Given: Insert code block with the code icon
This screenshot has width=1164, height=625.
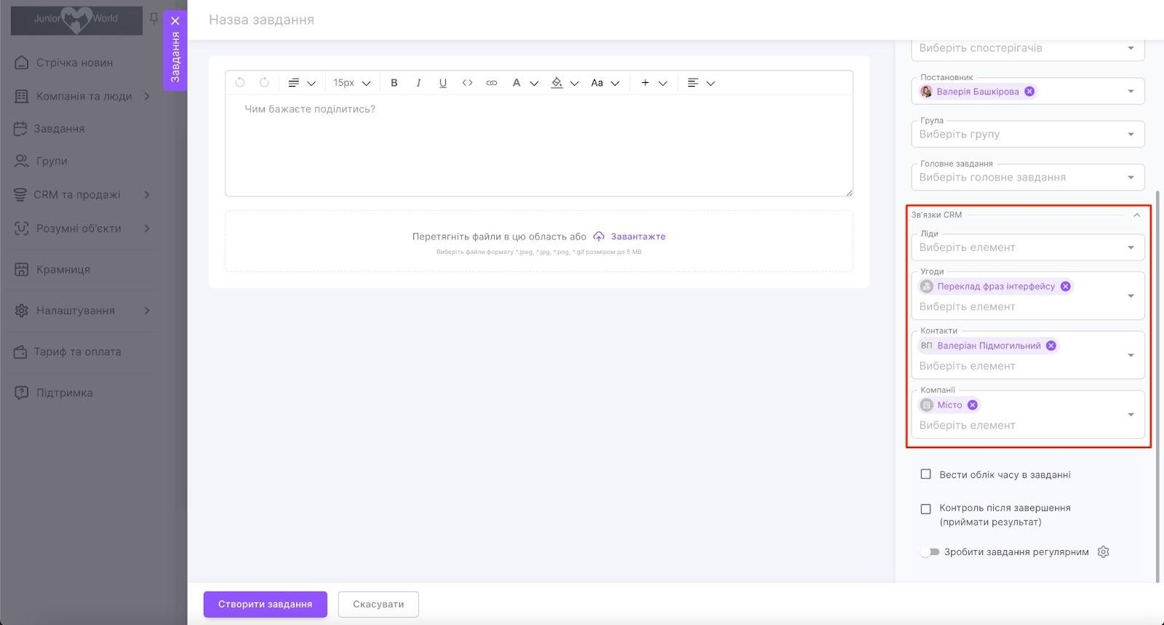Looking at the screenshot, I should pyautogui.click(x=467, y=83).
